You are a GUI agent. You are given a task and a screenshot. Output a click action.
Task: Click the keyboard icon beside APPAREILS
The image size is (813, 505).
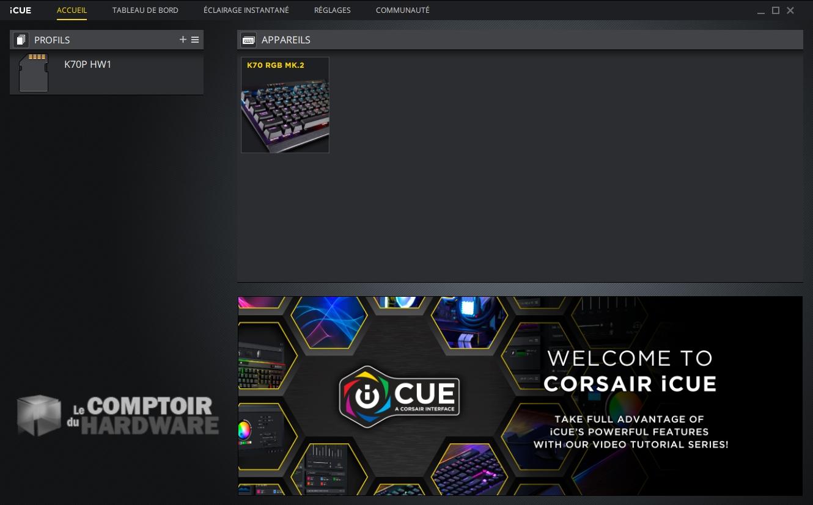point(248,39)
